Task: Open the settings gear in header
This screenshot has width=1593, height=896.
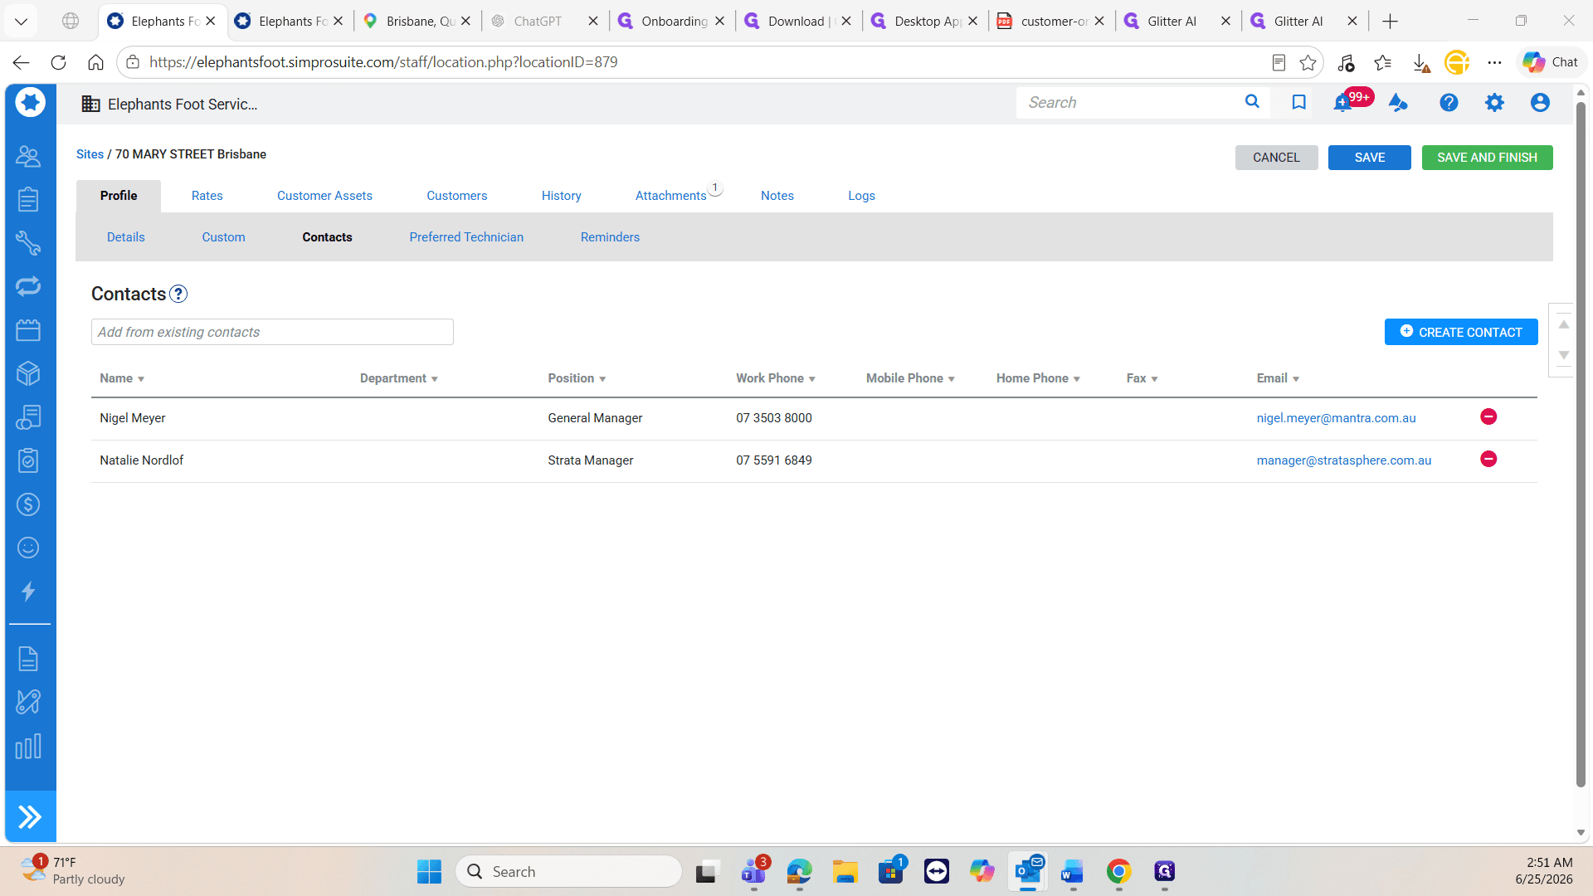Action: point(1494,102)
